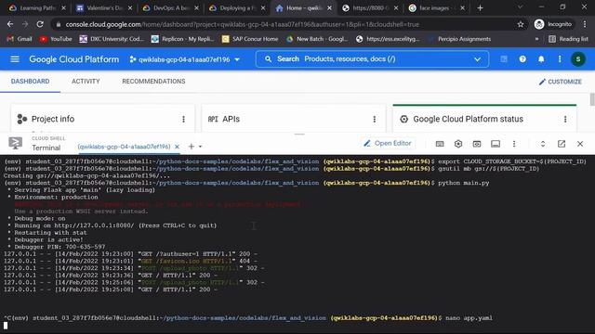Reload the page with browser refresh icon
Viewport: 595px width, 334px height.
click(40, 24)
